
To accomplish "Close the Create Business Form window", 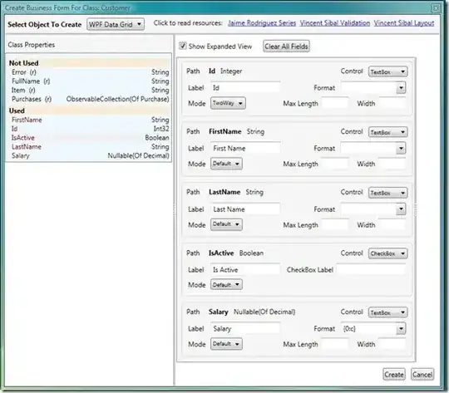I will pos(436,8).
